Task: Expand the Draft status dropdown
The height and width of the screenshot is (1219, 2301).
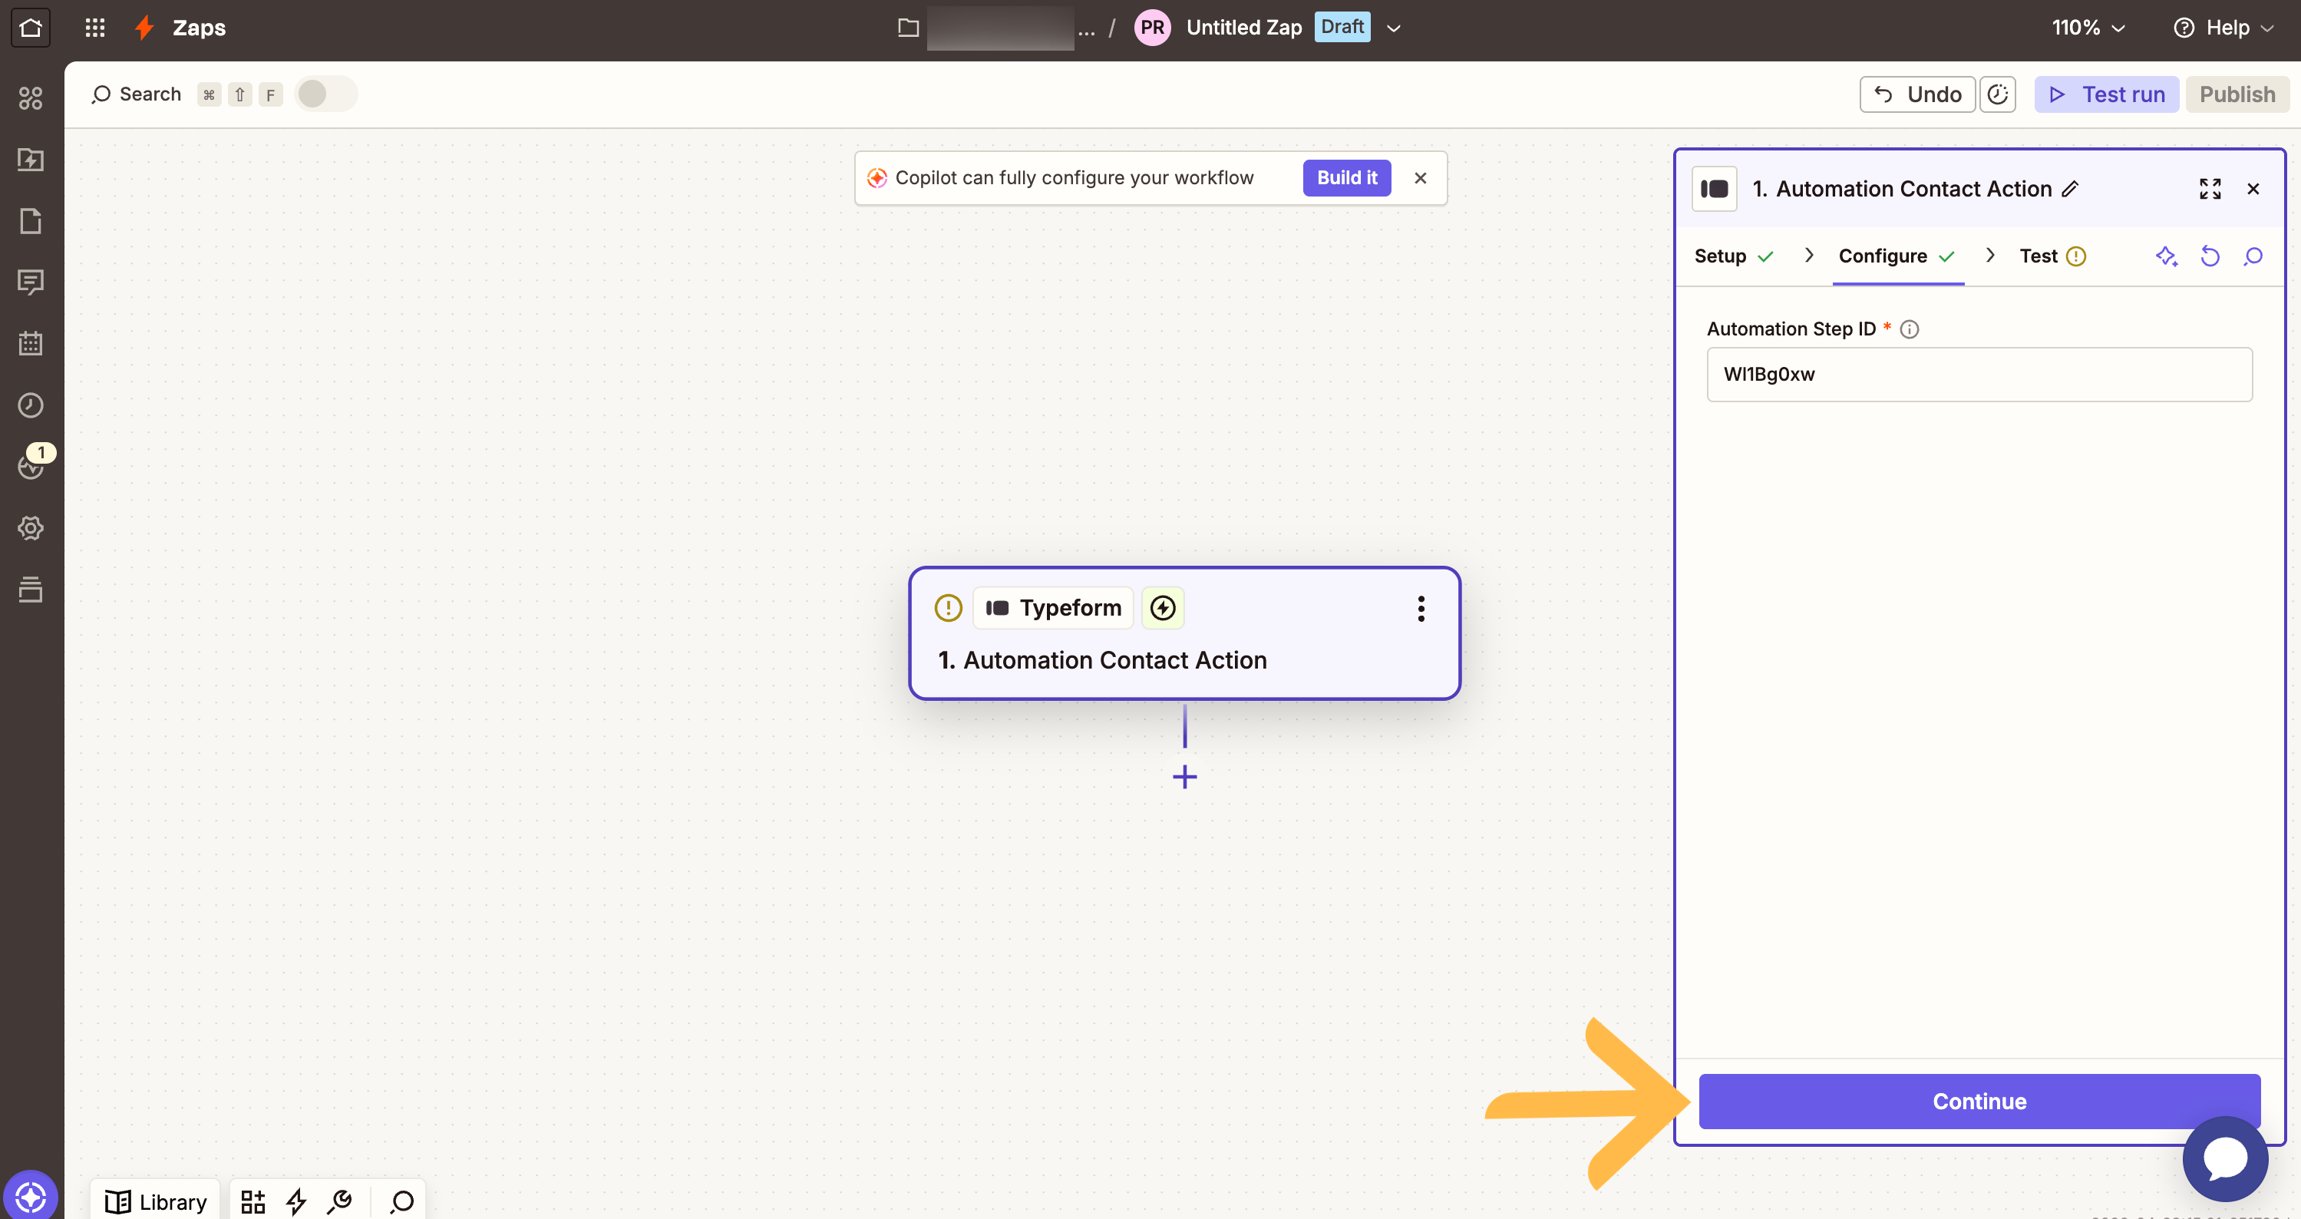Action: (1392, 28)
